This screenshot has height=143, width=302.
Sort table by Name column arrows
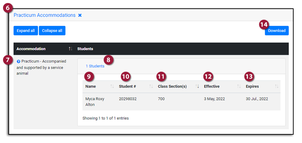pyautogui.click(x=112, y=86)
